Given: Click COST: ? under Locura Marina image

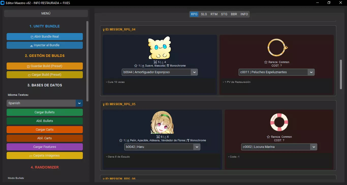Looking at the screenshot, I should [279, 140].
